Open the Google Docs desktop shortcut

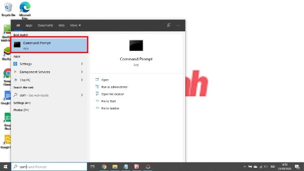pyautogui.click(x=7, y=98)
